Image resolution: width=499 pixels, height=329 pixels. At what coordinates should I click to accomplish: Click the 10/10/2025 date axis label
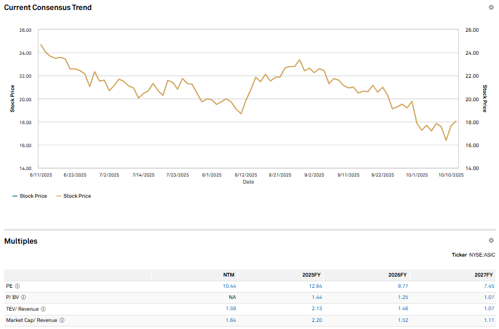[451, 175]
